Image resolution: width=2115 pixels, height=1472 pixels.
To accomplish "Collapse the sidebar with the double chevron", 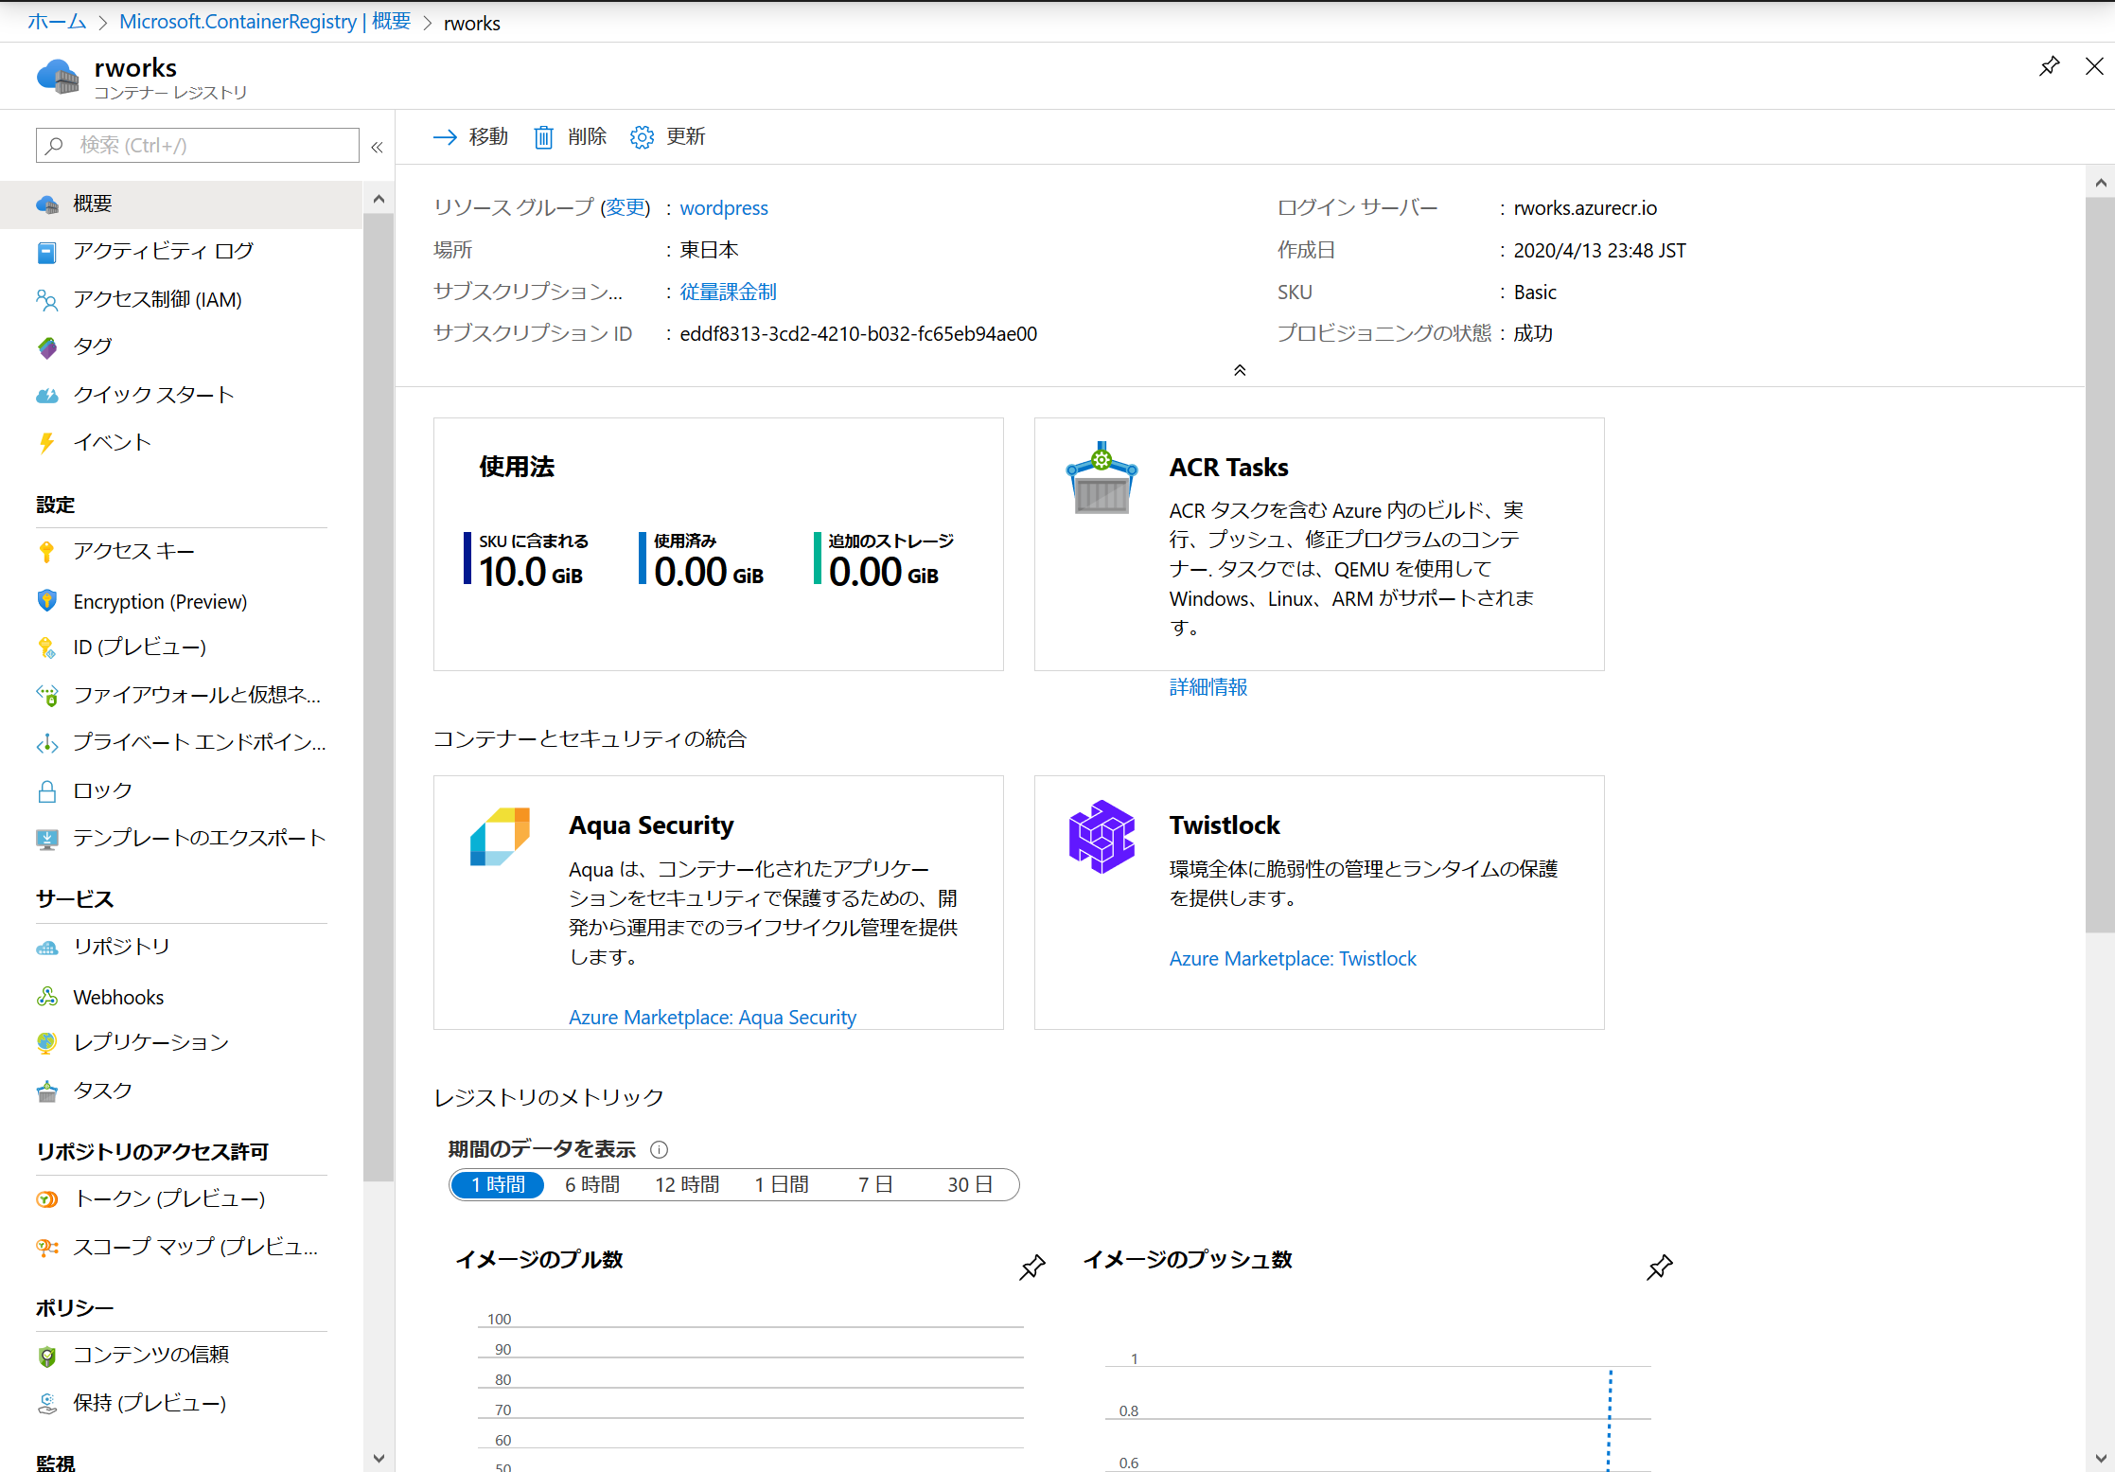I will pos(377,147).
